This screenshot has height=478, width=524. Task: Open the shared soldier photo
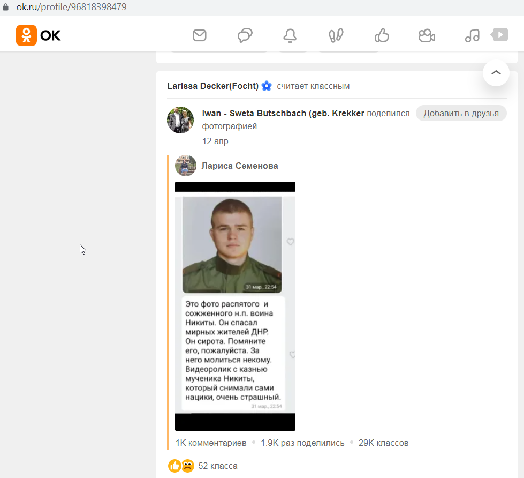coord(236,306)
